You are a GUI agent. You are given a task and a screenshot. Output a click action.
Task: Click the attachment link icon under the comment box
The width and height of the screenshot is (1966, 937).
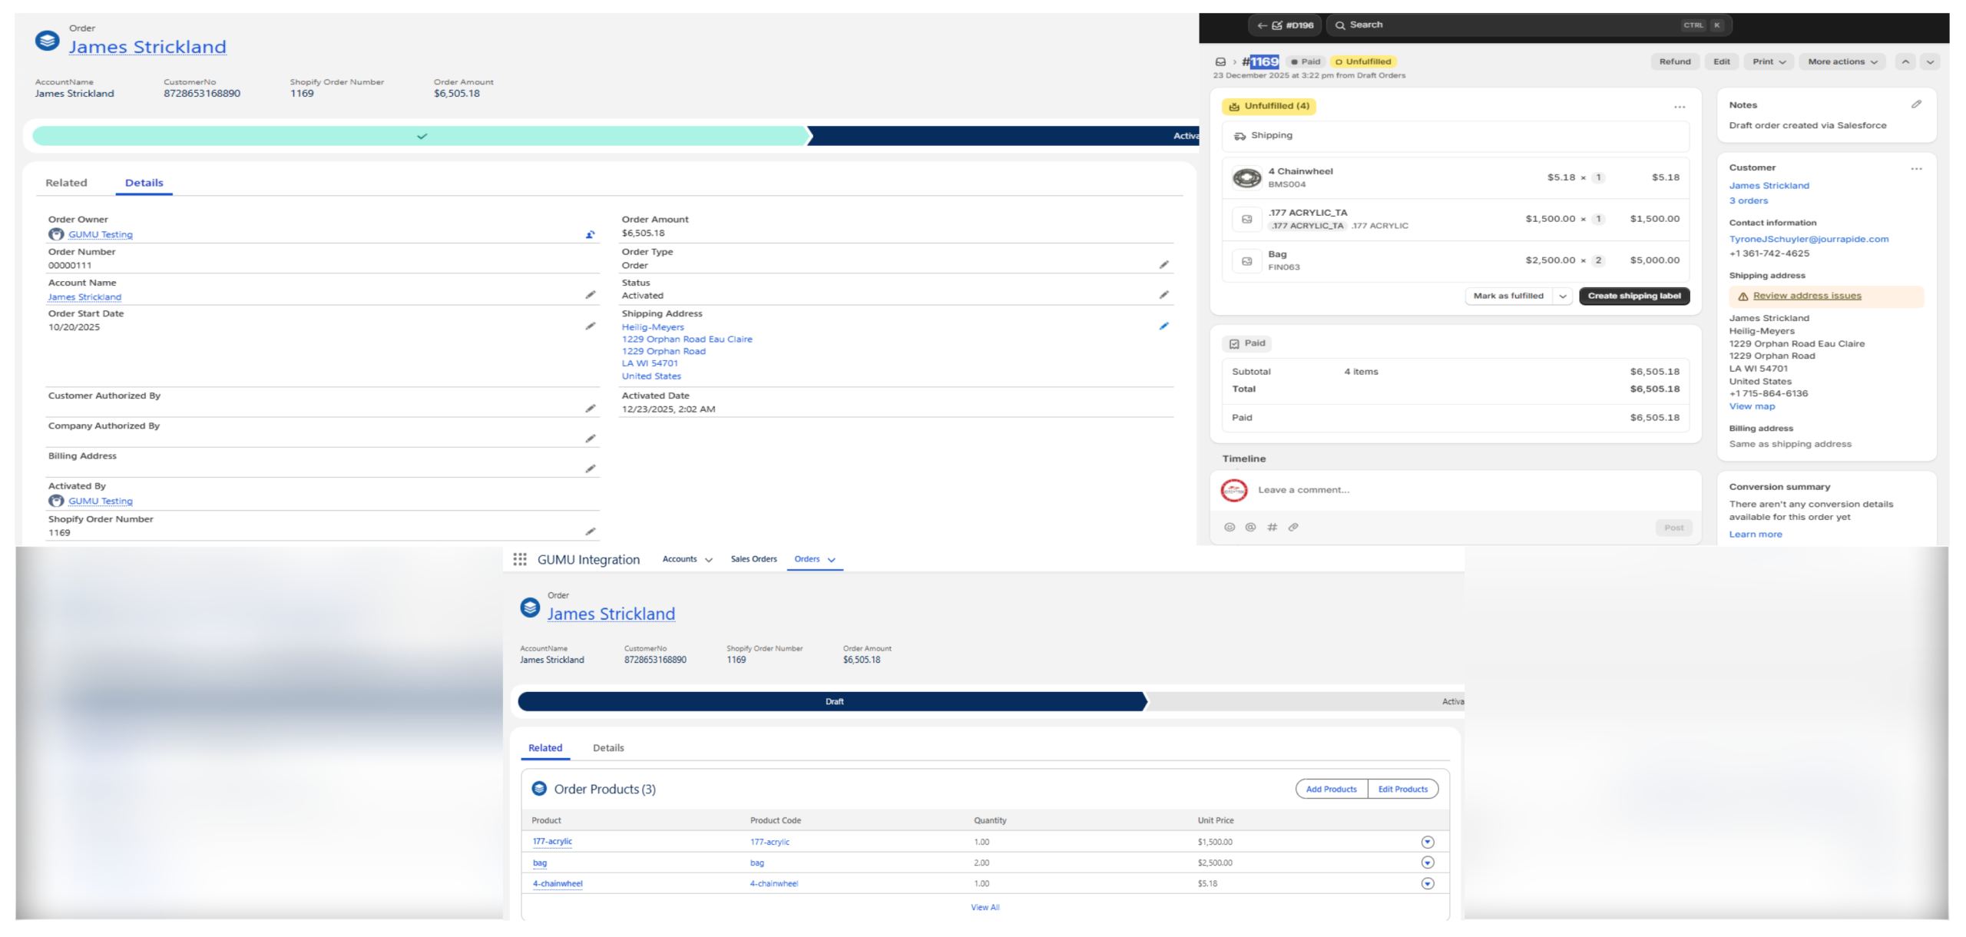coord(1293,528)
